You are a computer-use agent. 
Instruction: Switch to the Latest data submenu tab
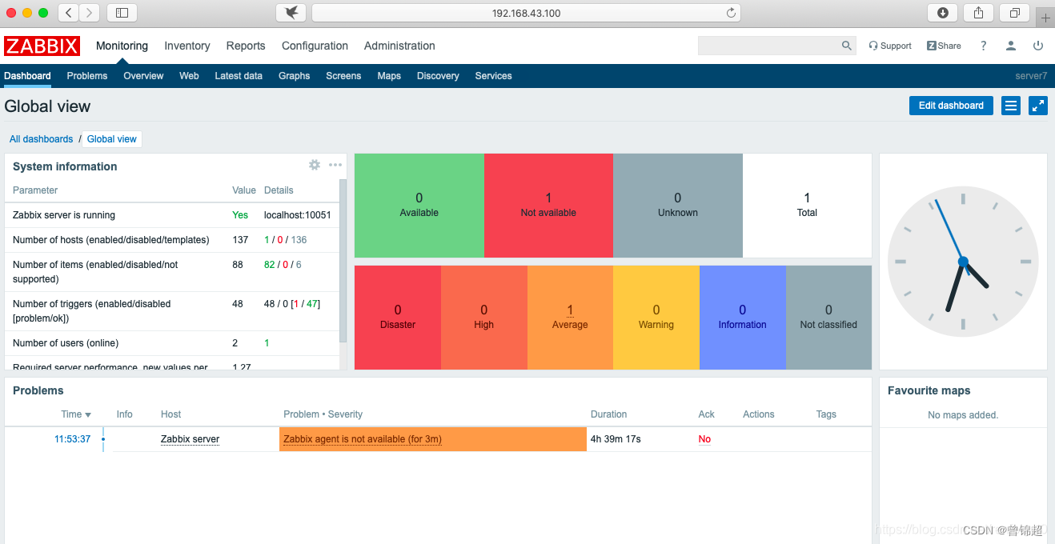239,76
